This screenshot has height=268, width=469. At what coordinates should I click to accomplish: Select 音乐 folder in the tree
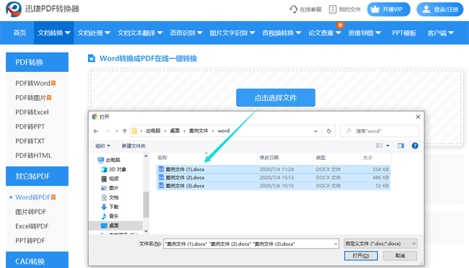(x=110, y=216)
